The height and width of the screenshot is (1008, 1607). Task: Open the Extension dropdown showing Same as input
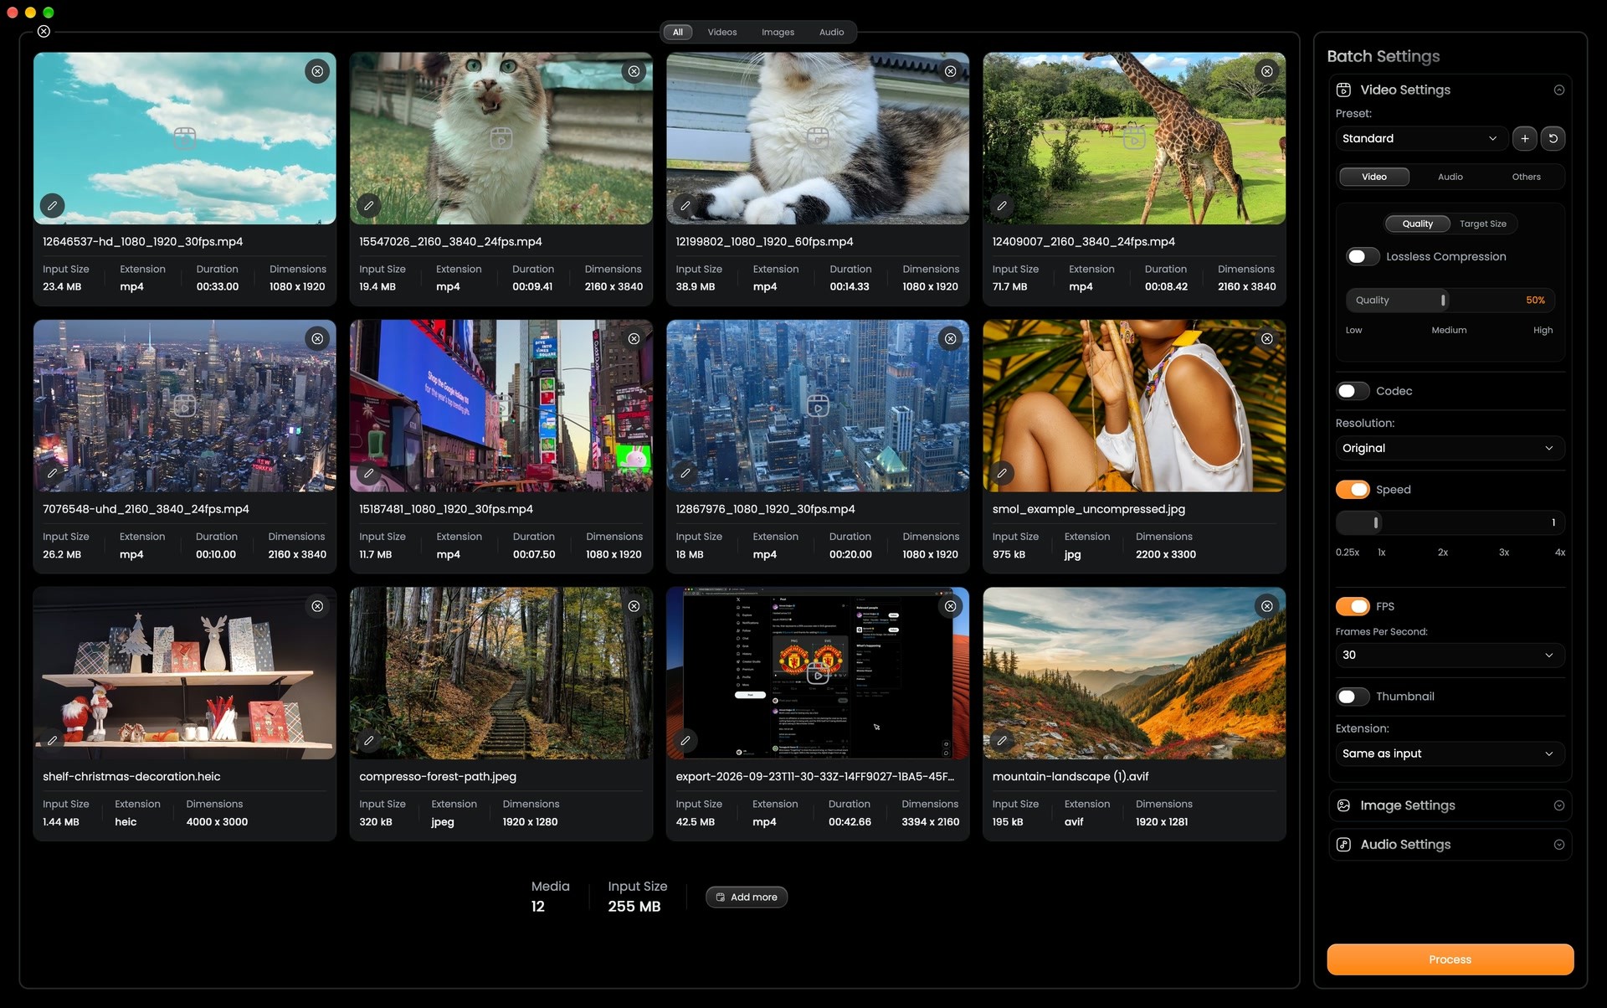1450,753
